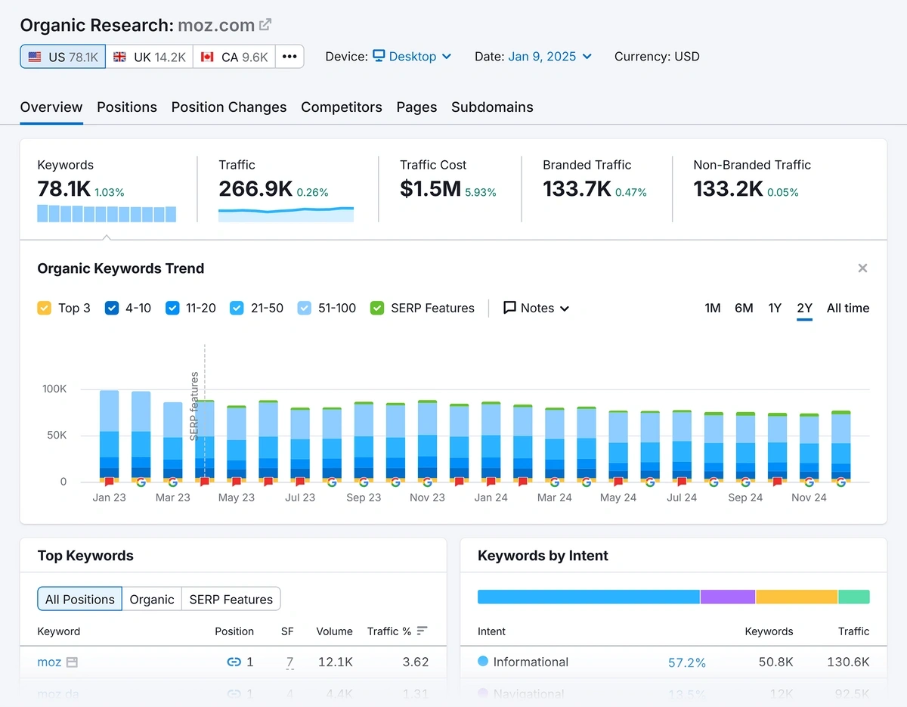
Task: Click the Google update icon under Nov 23
Action: 427,482
